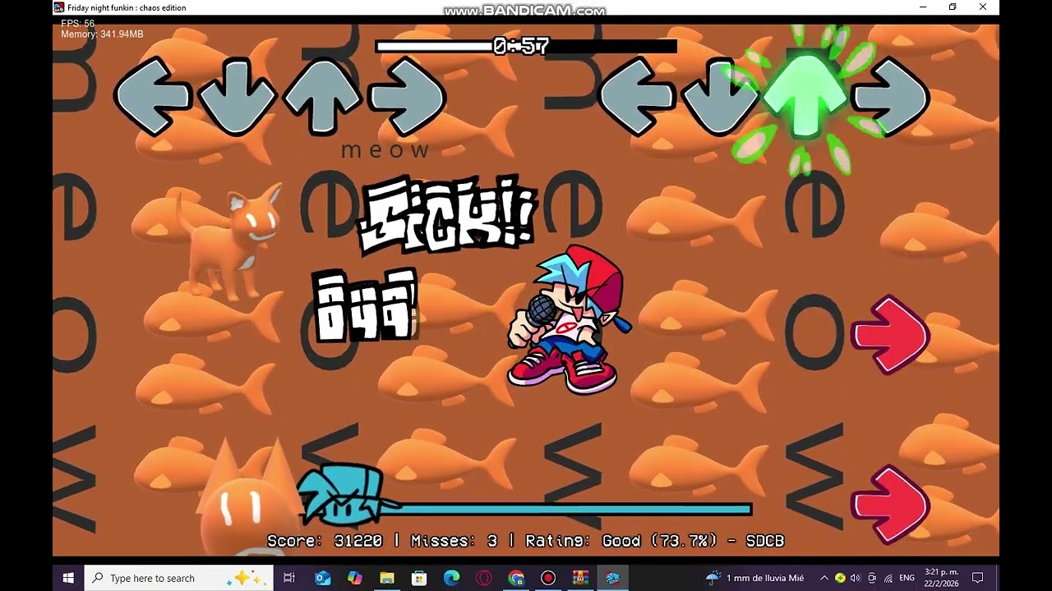The image size is (1052, 591).
Task: Open Task View in the taskbar
Action: pos(289,578)
